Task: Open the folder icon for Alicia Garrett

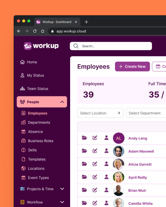Action: pyautogui.click(x=84, y=164)
